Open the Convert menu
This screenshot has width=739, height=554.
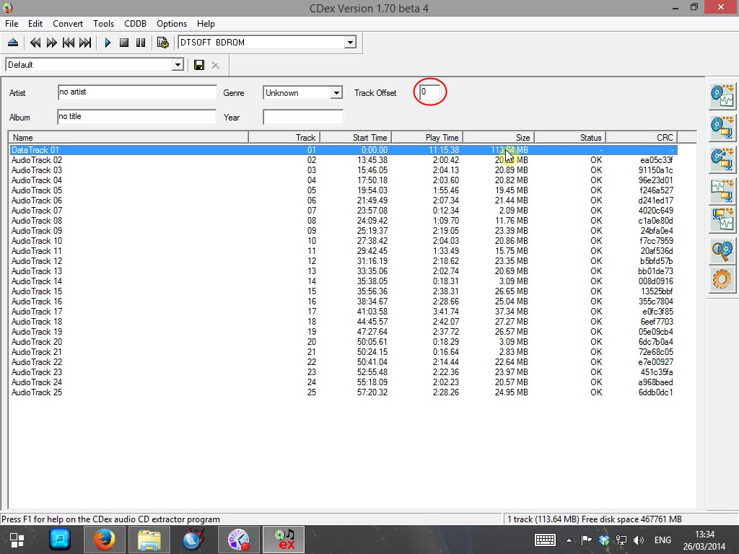68,23
